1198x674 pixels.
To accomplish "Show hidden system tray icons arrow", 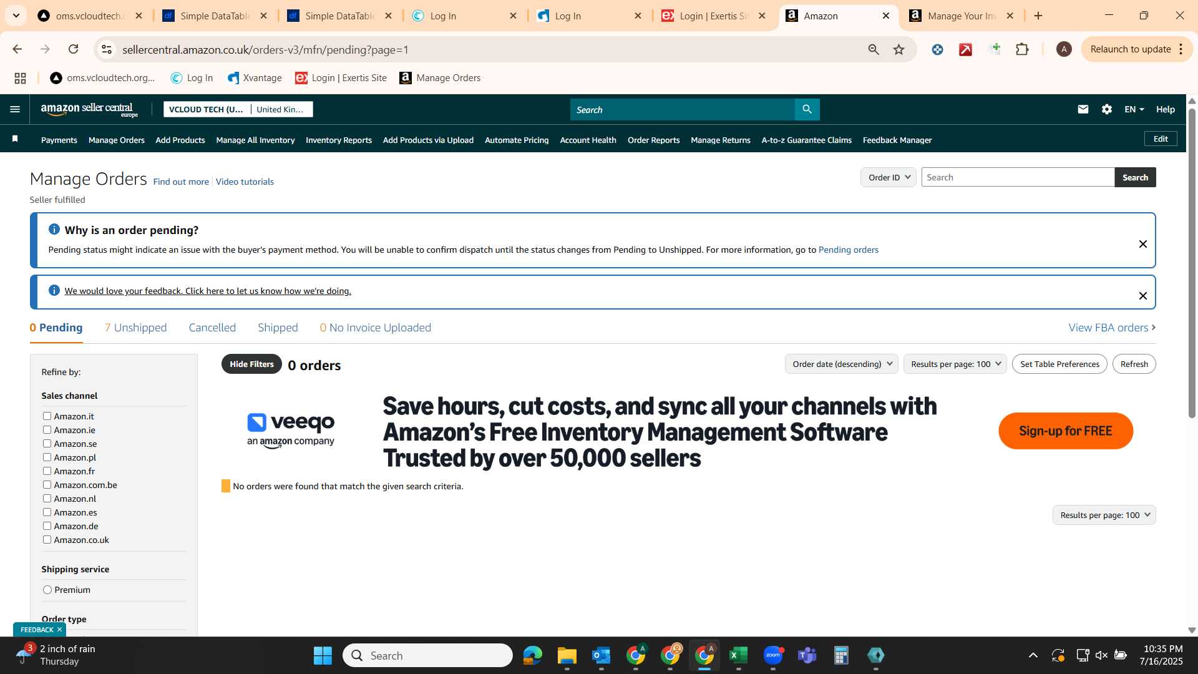I will [x=1033, y=655].
